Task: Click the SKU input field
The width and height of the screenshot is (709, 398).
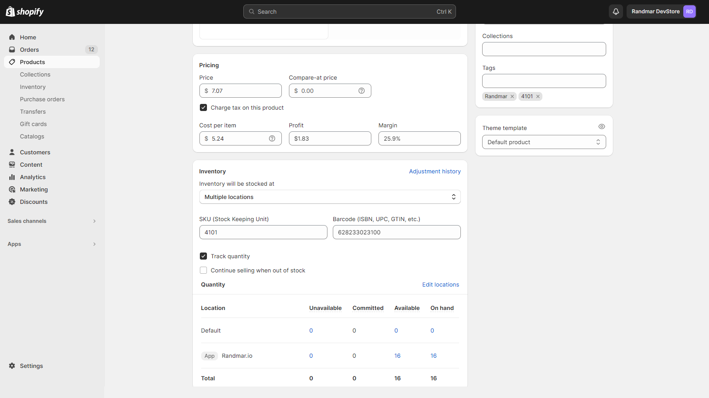Action: [263, 232]
